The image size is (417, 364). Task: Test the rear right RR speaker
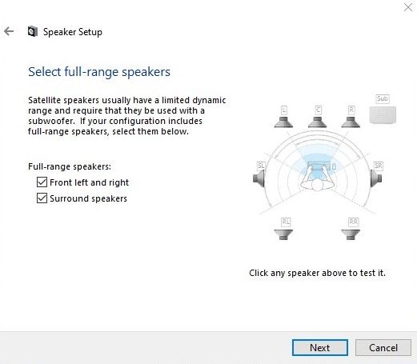351,234
